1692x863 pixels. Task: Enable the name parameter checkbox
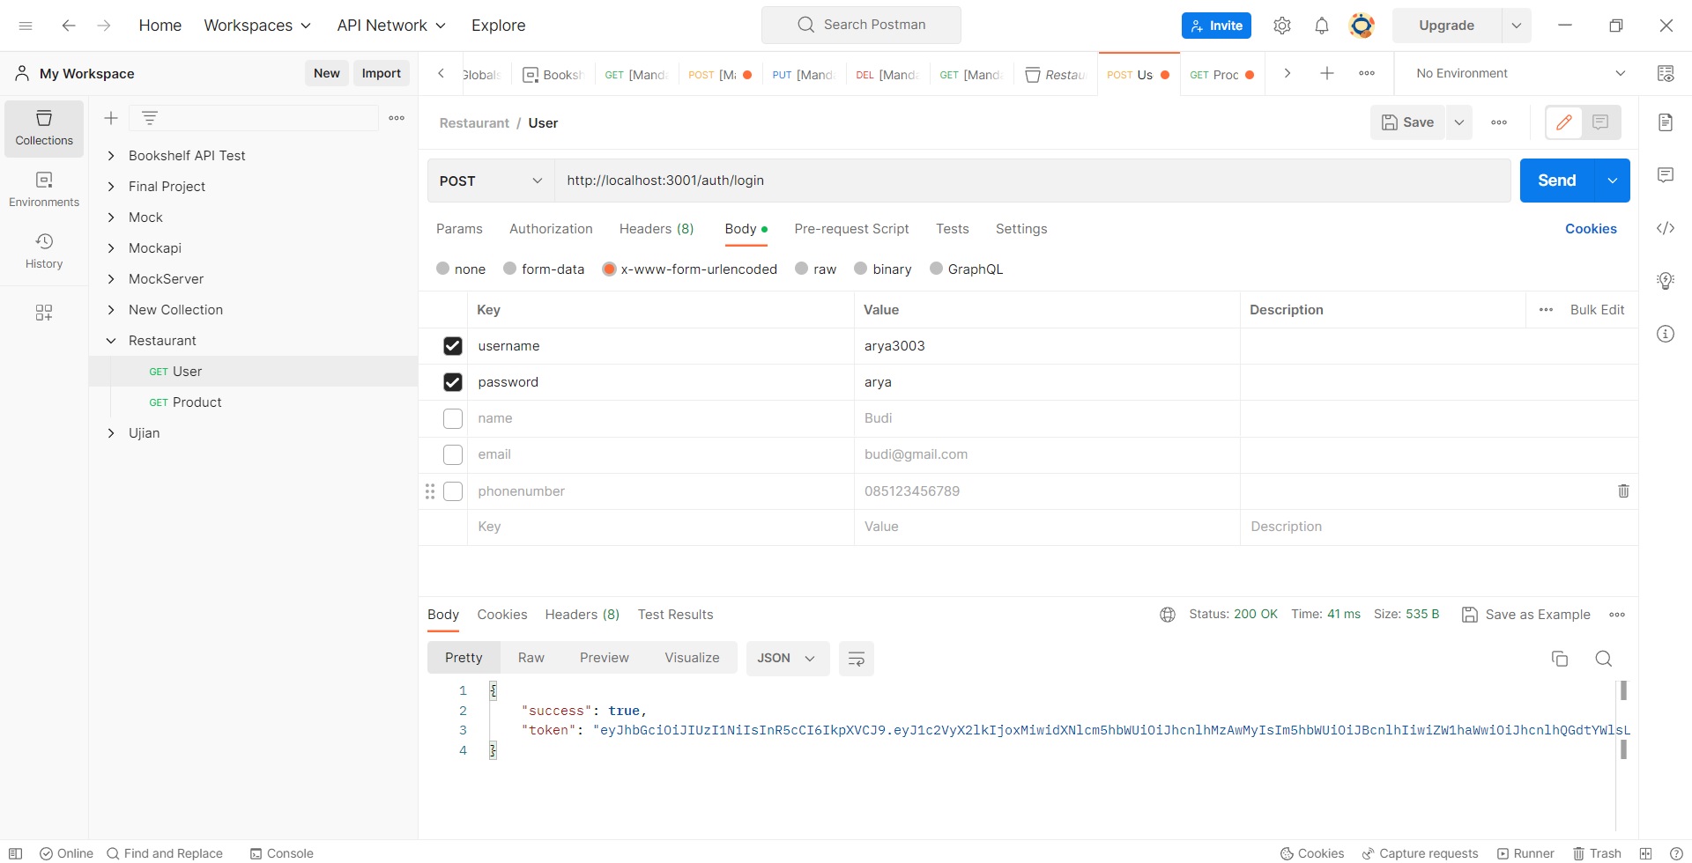[x=453, y=418]
